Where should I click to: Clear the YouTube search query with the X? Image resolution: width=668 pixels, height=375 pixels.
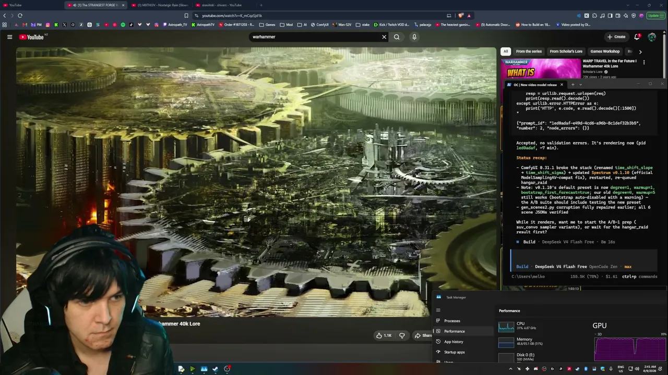(384, 37)
